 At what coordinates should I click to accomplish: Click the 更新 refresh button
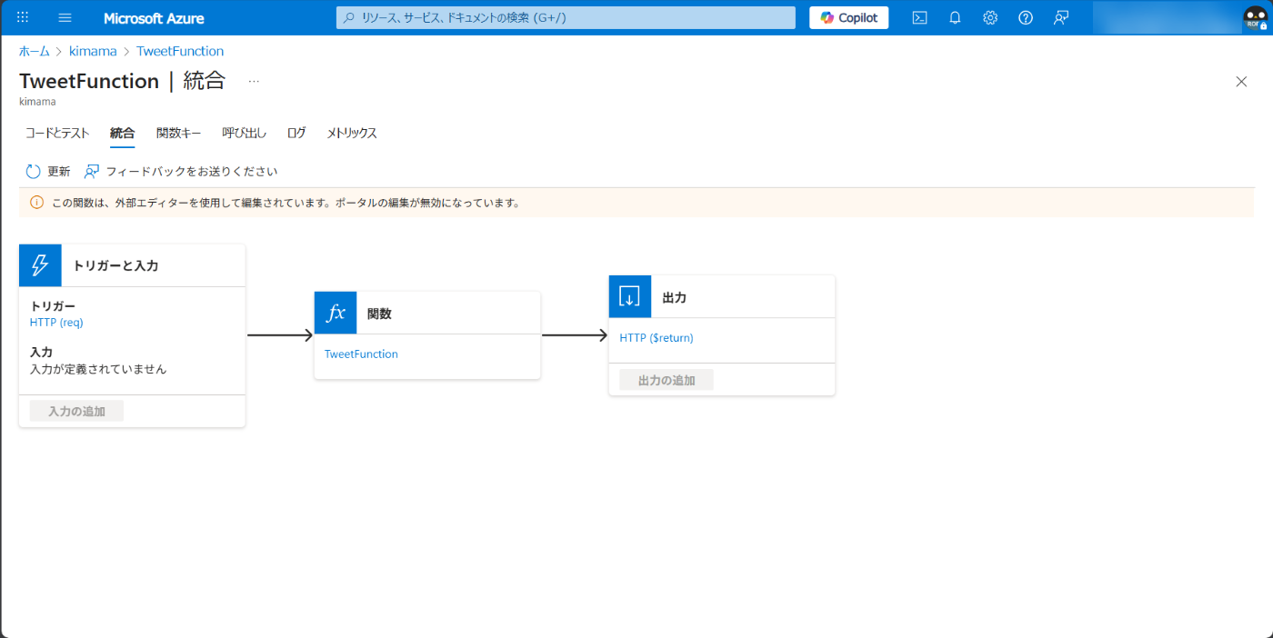pos(48,171)
